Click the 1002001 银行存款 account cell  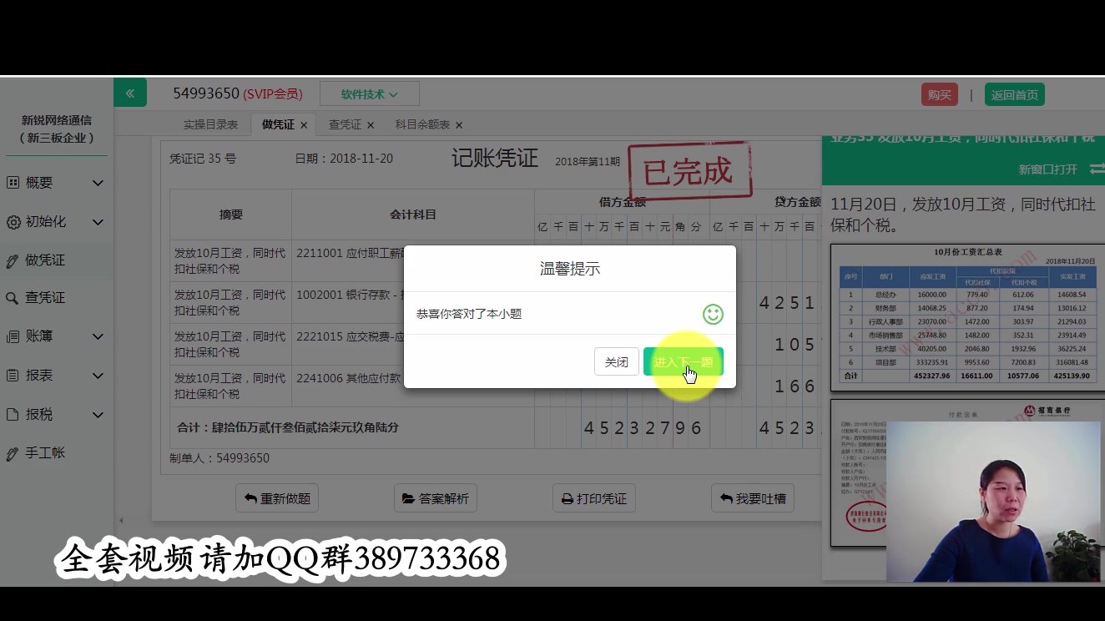412,302
